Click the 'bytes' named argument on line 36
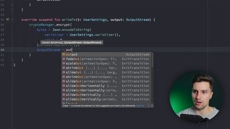The height and width of the screenshot is (129, 230). tap(42, 30)
